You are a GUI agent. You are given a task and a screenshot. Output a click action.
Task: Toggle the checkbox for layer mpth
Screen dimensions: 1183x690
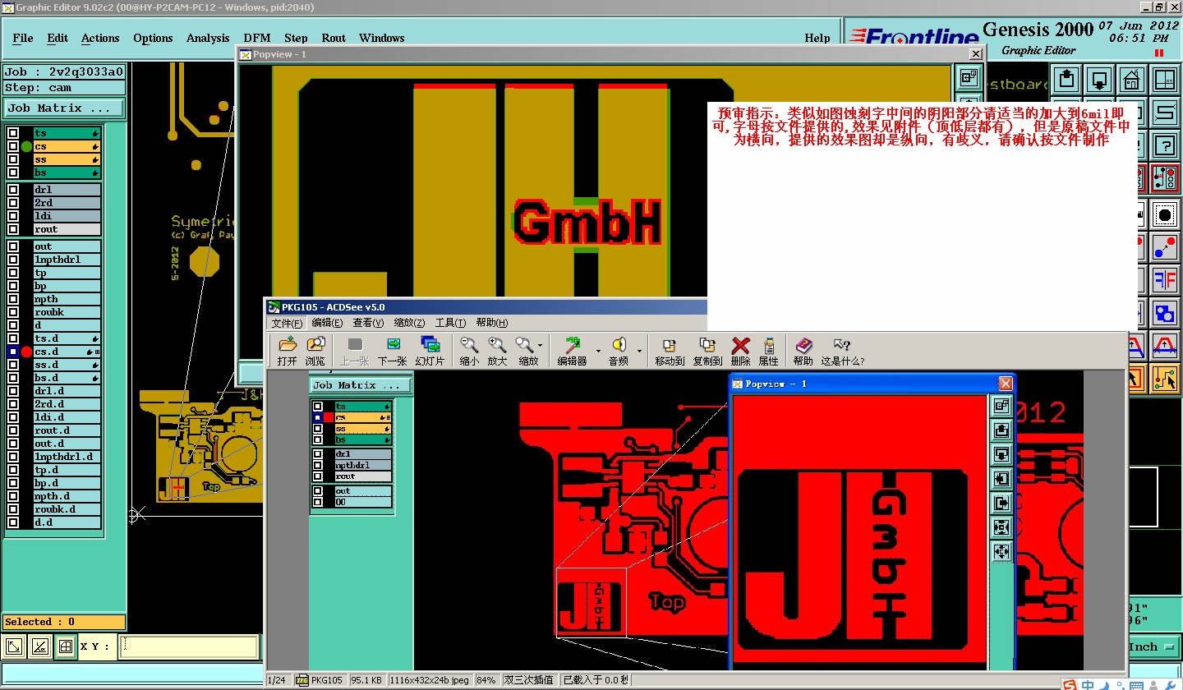(x=13, y=299)
